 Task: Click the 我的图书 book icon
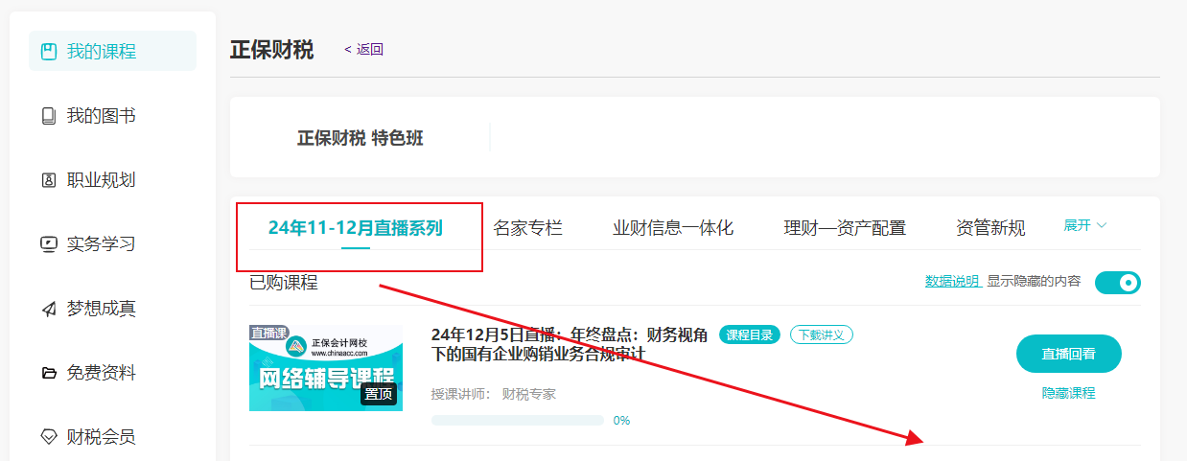(x=49, y=116)
